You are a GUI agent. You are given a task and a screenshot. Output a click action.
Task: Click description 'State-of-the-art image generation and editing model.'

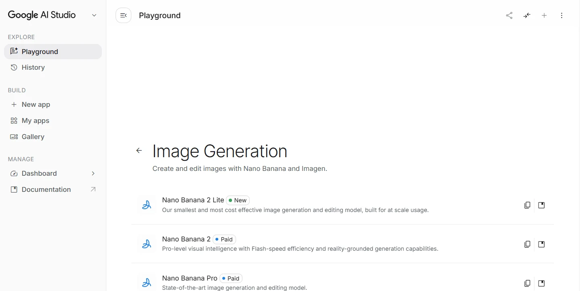[x=234, y=288]
